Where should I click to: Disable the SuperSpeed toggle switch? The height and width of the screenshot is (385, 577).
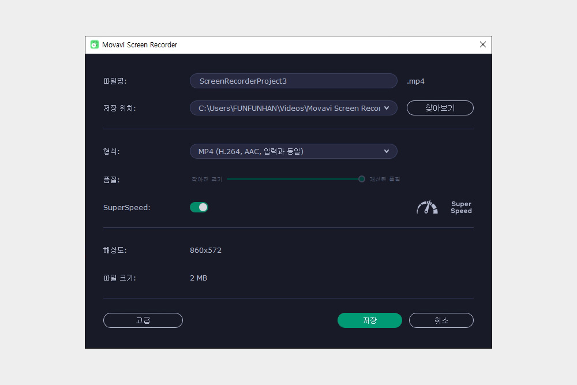pos(199,207)
